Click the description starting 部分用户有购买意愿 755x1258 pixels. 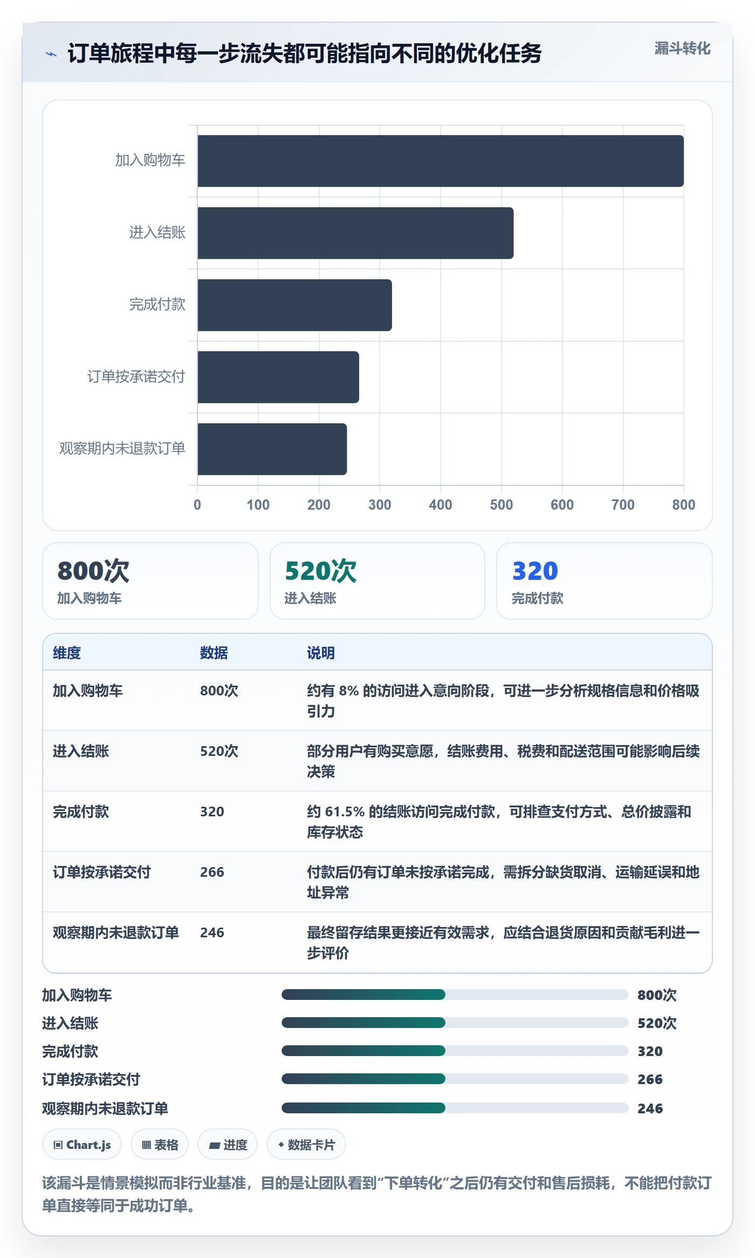(x=503, y=761)
